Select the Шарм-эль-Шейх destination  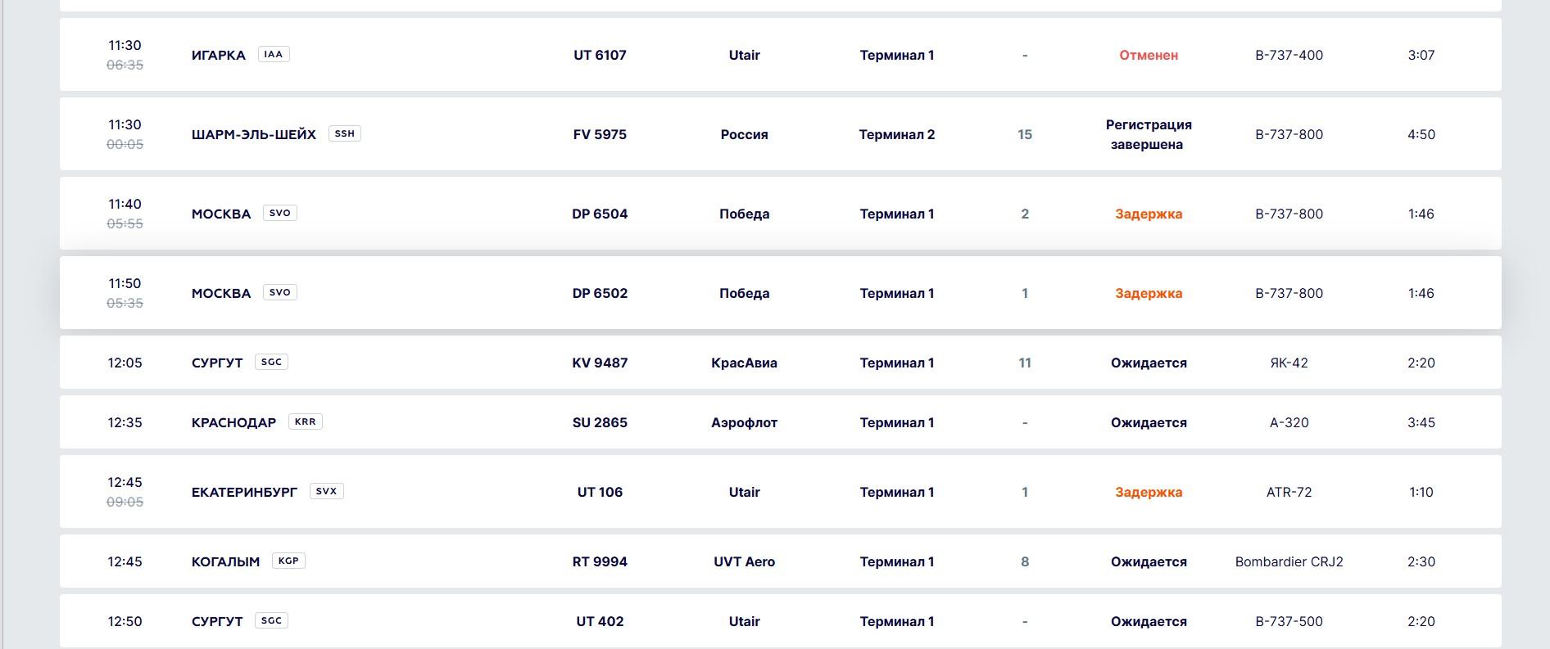(253, 134)
